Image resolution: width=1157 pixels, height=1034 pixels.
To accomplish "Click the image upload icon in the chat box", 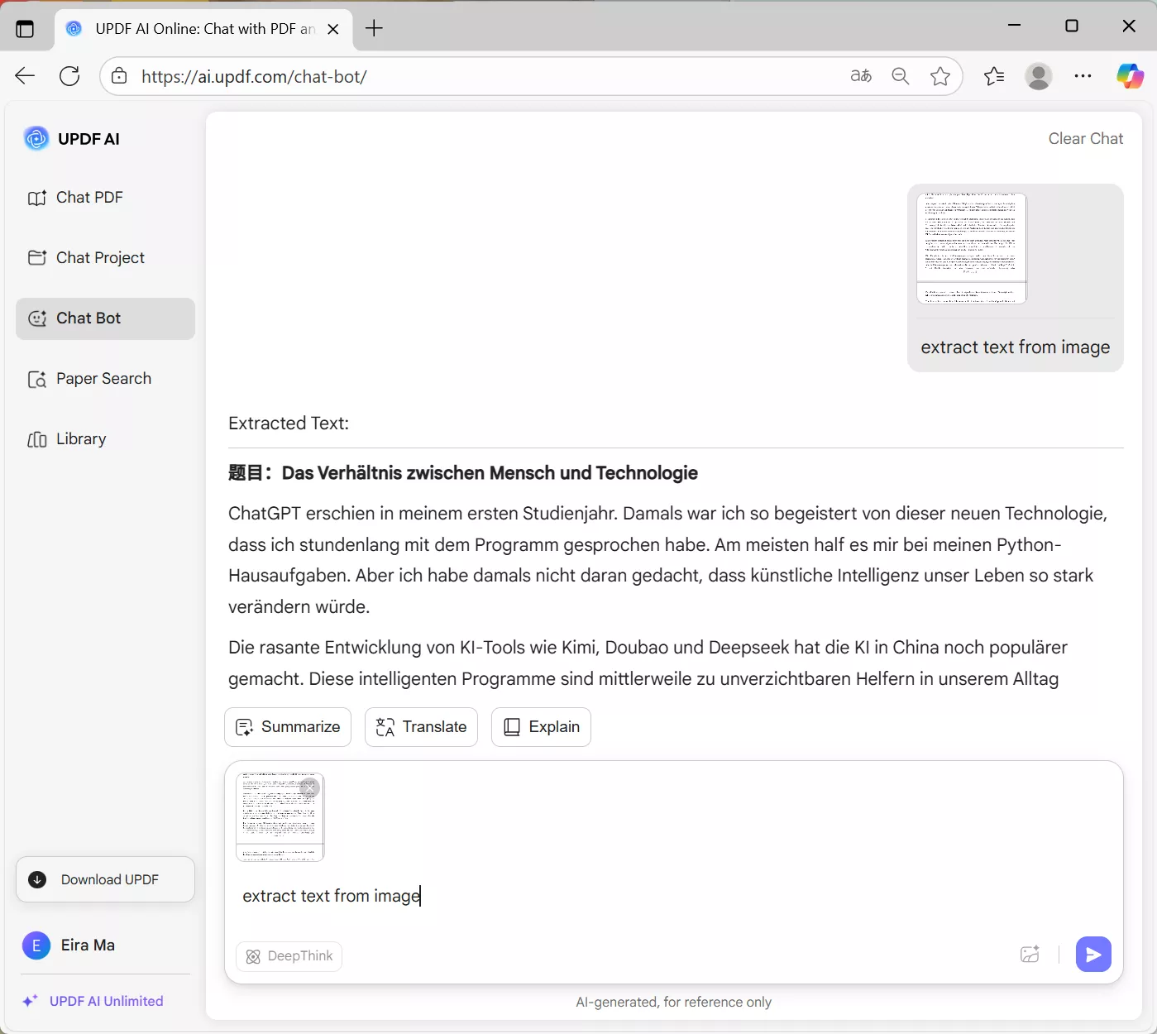I will point(1030,955).
